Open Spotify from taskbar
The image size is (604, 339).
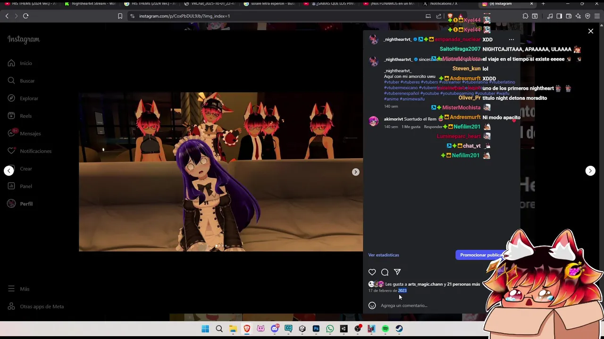click(386, 329)
